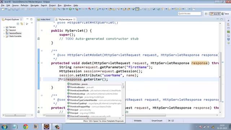
Task: Click the Writable status bar entry
Action: coord(138,121)
